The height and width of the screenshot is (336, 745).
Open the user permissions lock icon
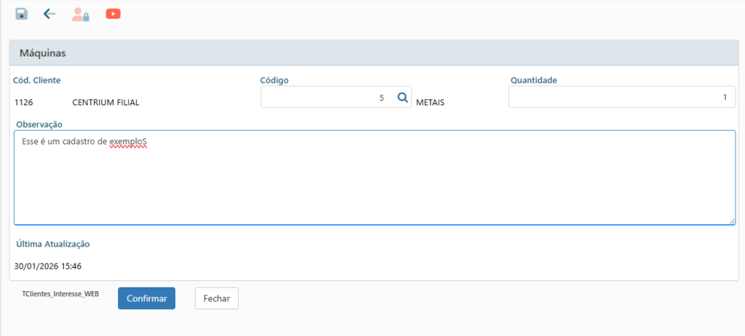[x=80, y=14]
